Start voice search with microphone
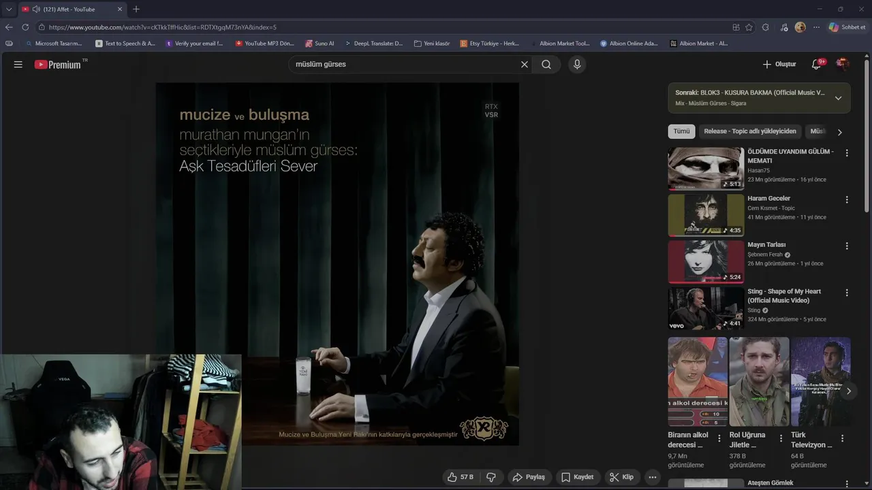The image size is (872, 490). click(x=577, y=65)
